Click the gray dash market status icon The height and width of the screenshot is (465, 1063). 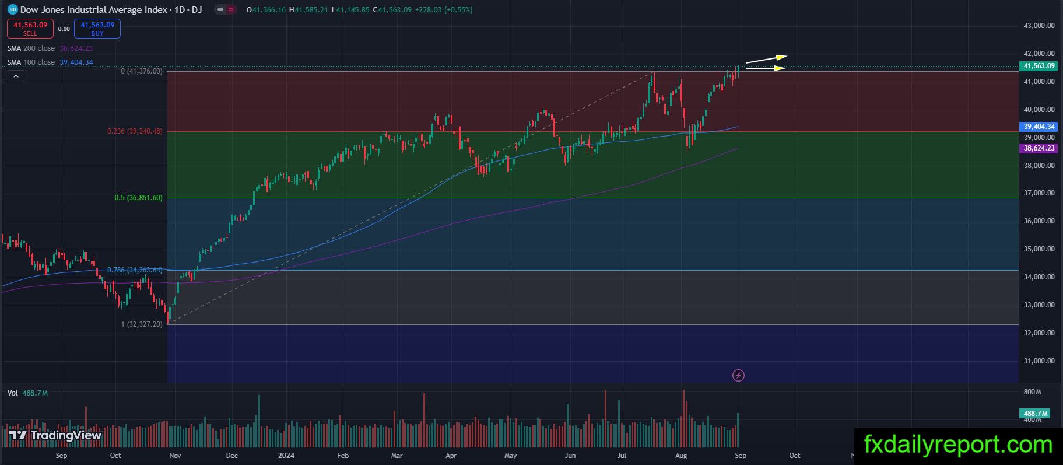coord(220,10)
